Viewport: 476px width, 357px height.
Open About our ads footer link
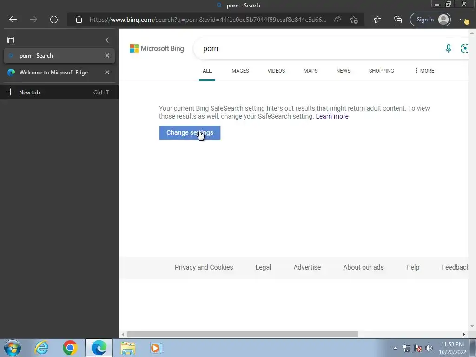(364, 267)
